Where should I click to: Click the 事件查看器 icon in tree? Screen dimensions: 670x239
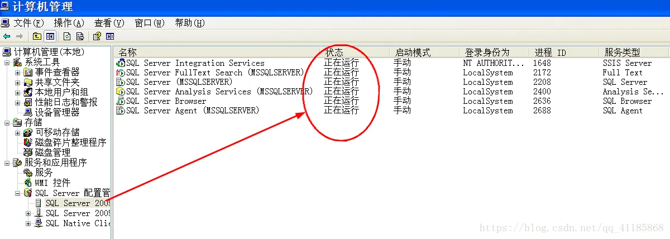click(28, 72)
